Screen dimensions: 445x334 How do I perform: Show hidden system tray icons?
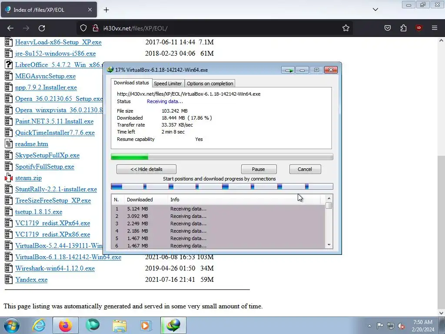click(369, 326)
